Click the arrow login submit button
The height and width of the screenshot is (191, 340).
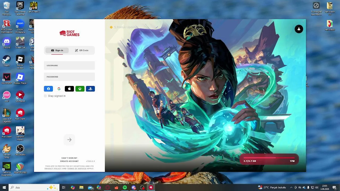click(x=69, y=140)
